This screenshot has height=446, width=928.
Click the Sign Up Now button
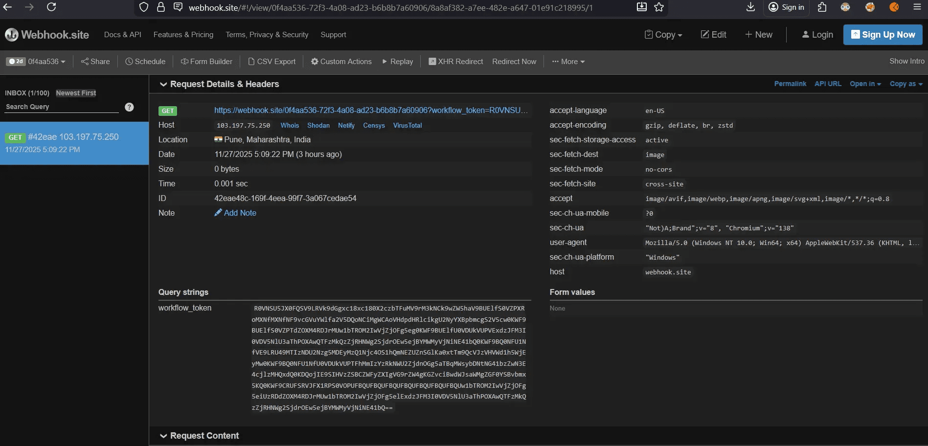[883, 35]
